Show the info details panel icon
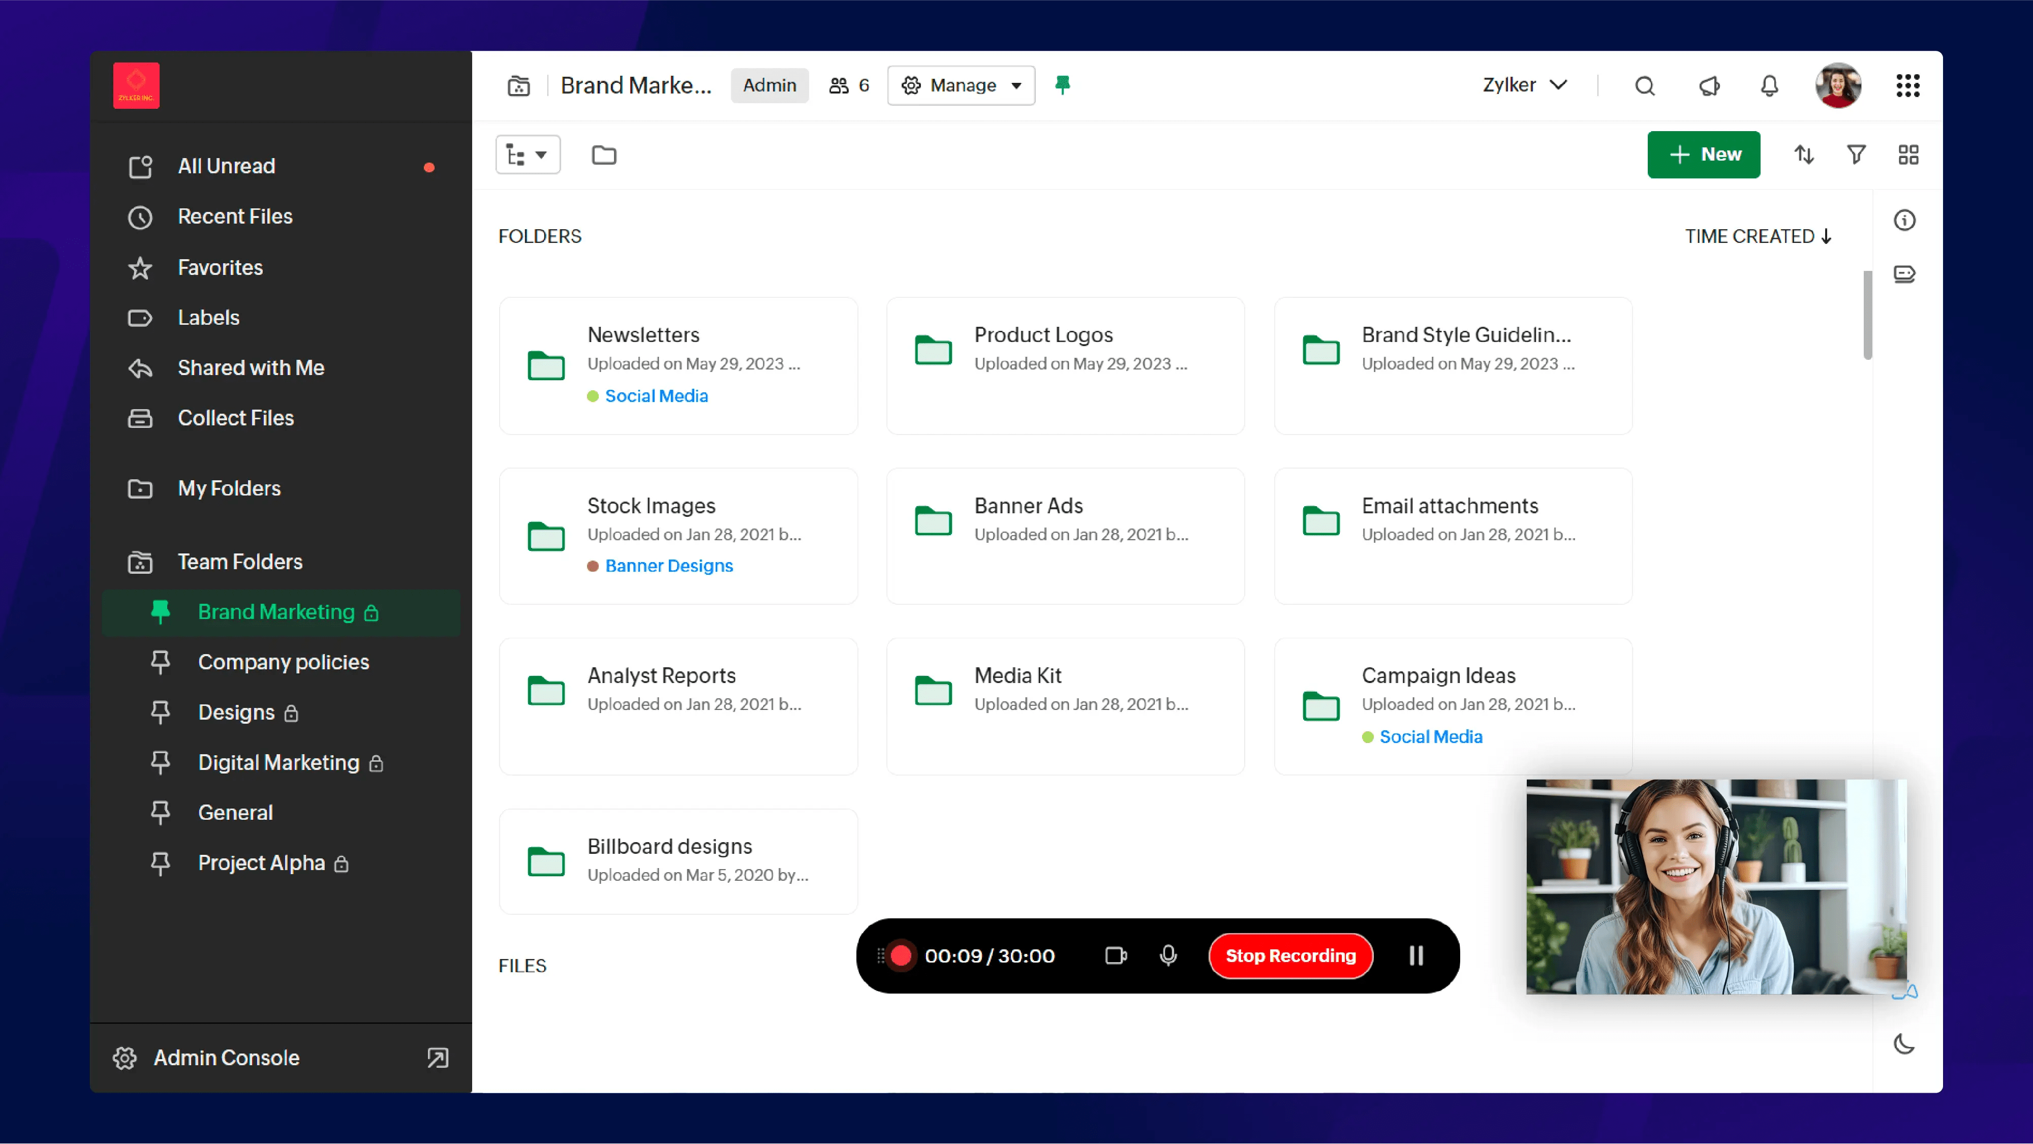The image size is (2033, 1144). tap(1904, 220)
